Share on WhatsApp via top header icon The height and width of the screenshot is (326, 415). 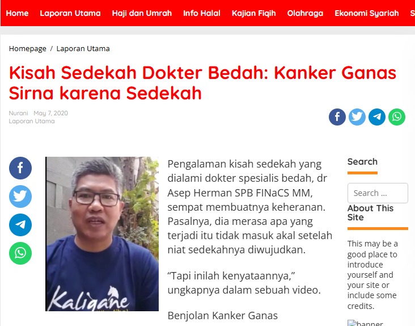397,117
